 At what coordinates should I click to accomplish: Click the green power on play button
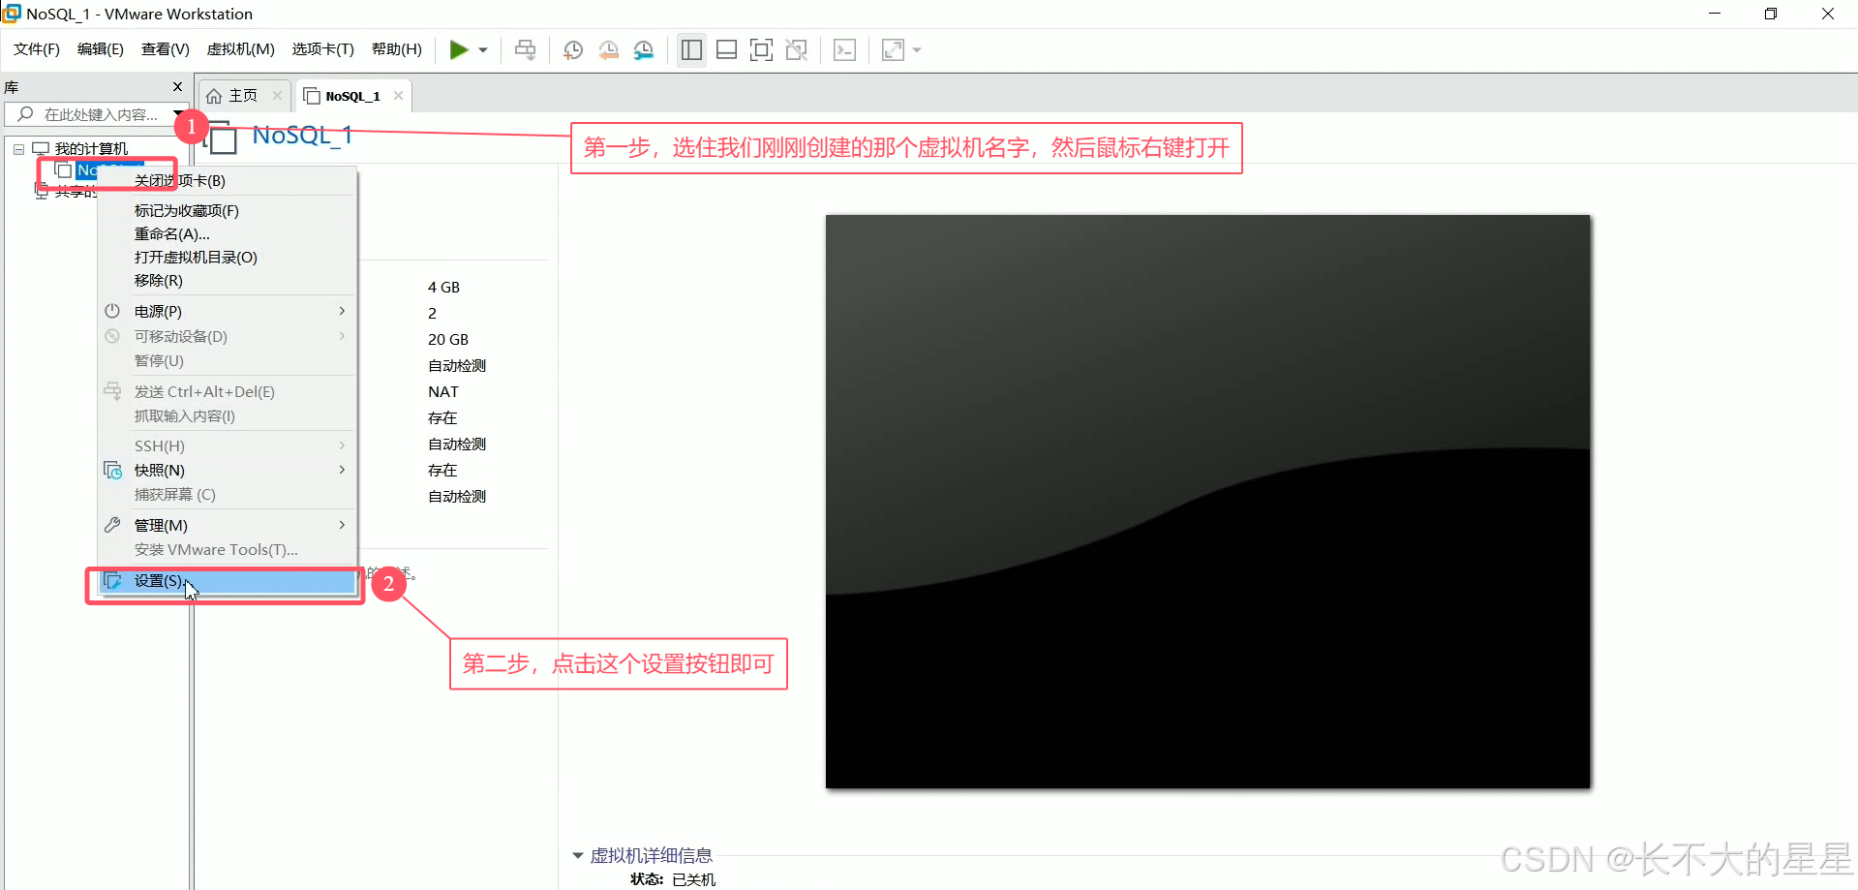[x=459, y=50]
